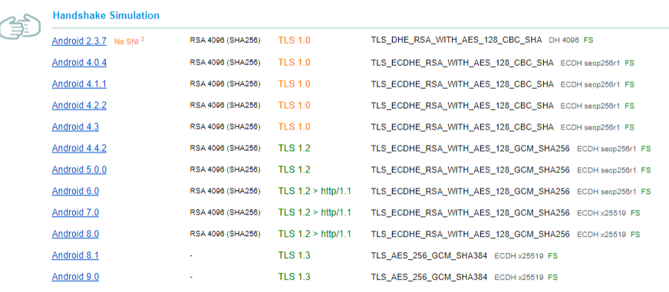The height and width of the screenshot is (292, 669).
Task: Click ECDH x25519 in Android 9.0 row
Action: (519, 277)
